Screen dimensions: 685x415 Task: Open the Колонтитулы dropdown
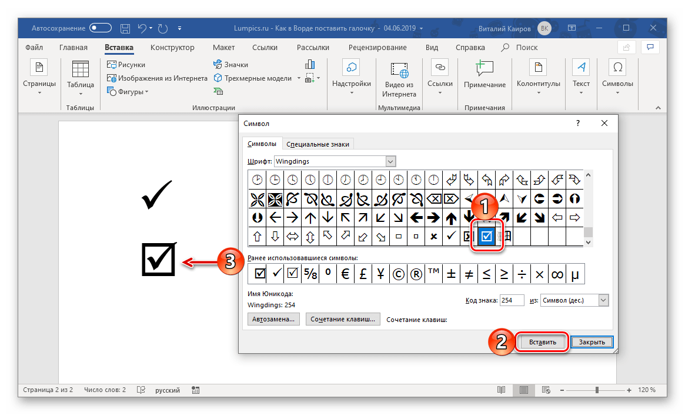coord(538,77)
